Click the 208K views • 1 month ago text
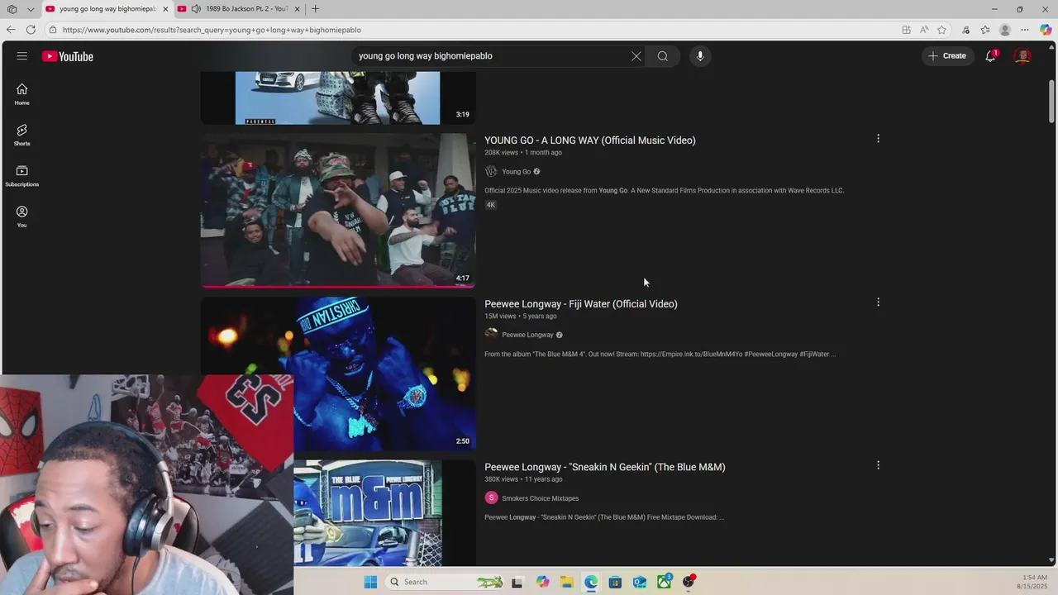 [523, 153]
